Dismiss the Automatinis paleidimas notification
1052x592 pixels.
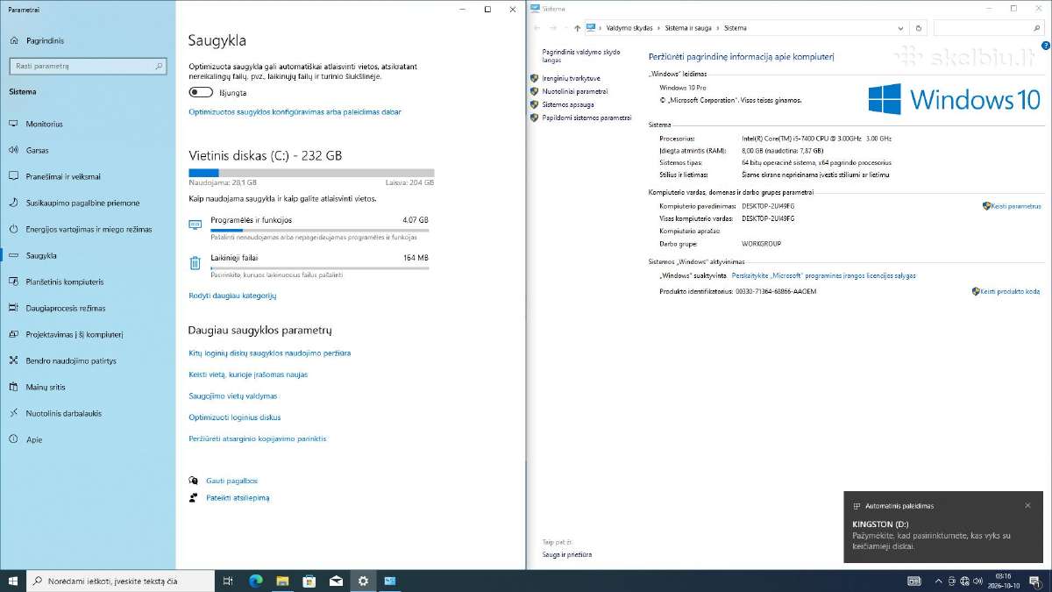(1027, 505)
